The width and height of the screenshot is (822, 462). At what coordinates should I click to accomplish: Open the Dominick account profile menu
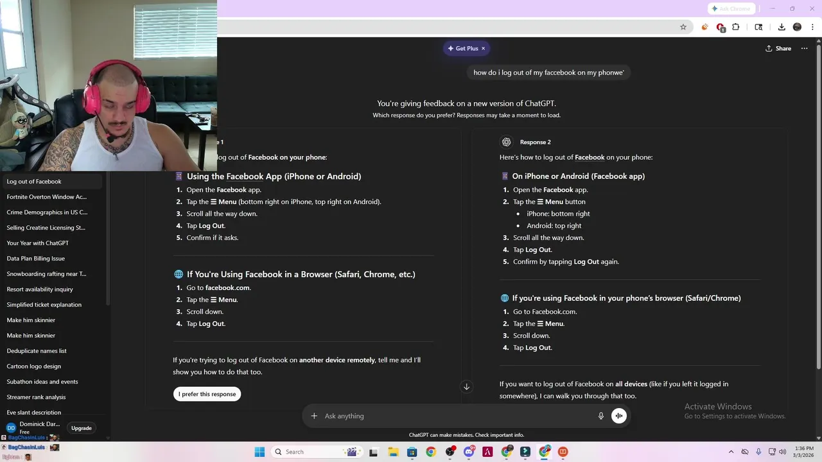coord(33,427)
